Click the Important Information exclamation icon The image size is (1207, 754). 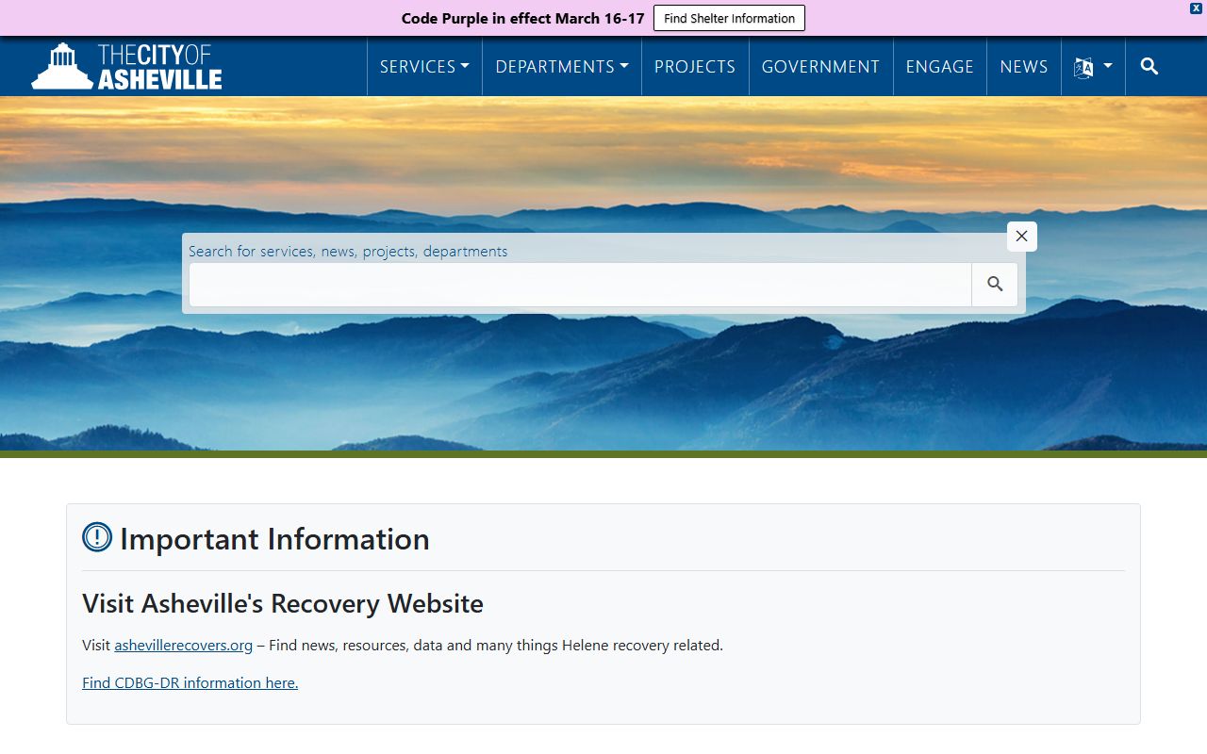coord(97,538)
